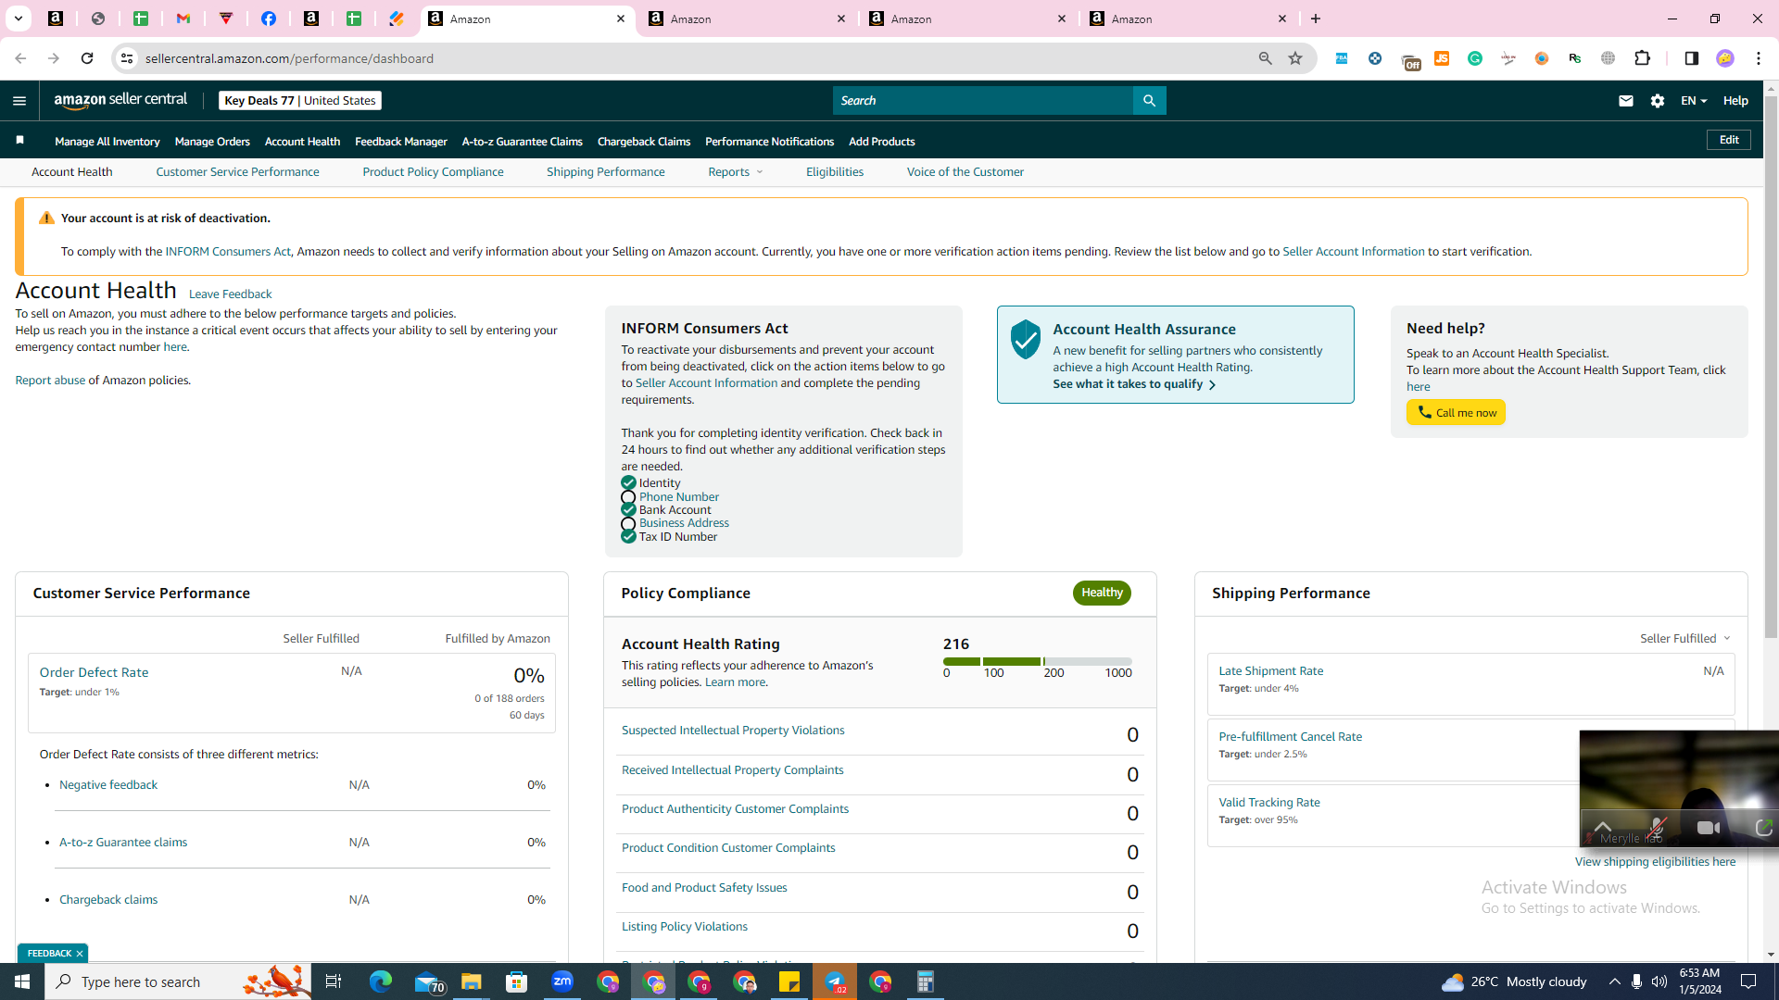Select the Account Health sub-tab
This screenshot has width=1779, height=1000.
tap(71, 171)
